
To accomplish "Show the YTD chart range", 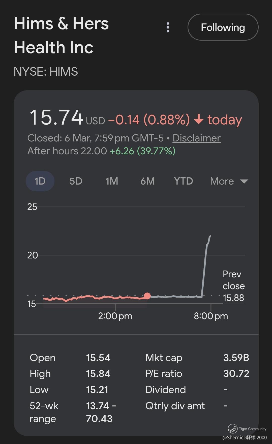I will (183, 181).
